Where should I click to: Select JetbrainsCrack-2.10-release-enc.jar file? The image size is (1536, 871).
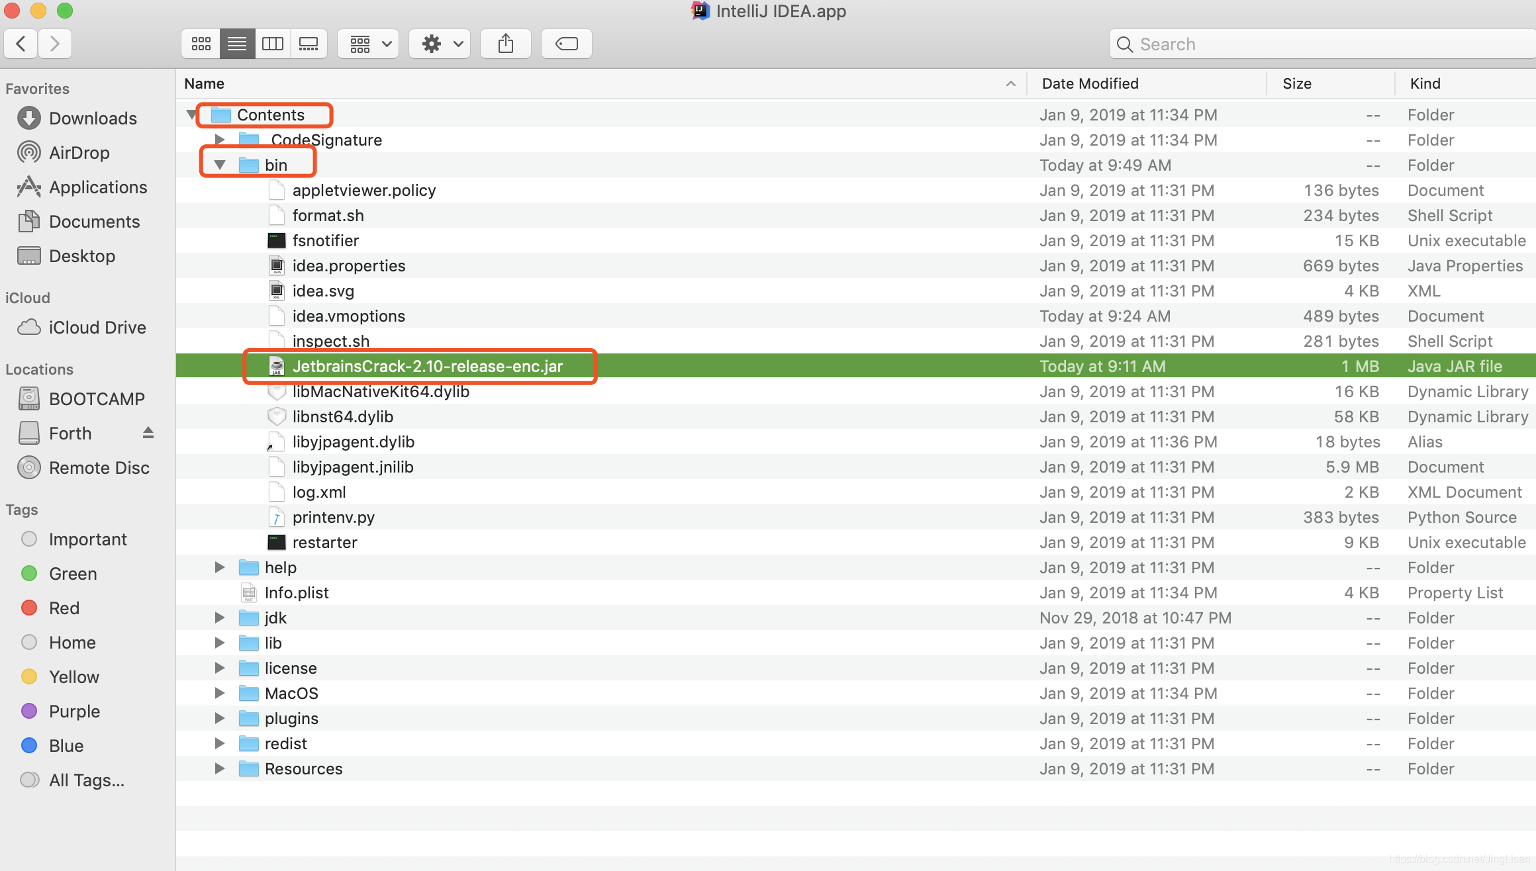click(x=427, y=366)
